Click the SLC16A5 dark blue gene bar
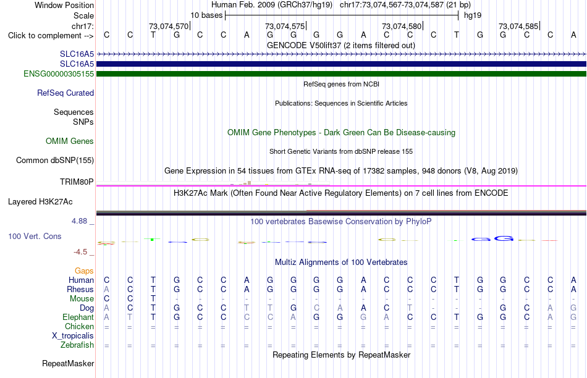587x378 pixels. click(x=341, y=64)
